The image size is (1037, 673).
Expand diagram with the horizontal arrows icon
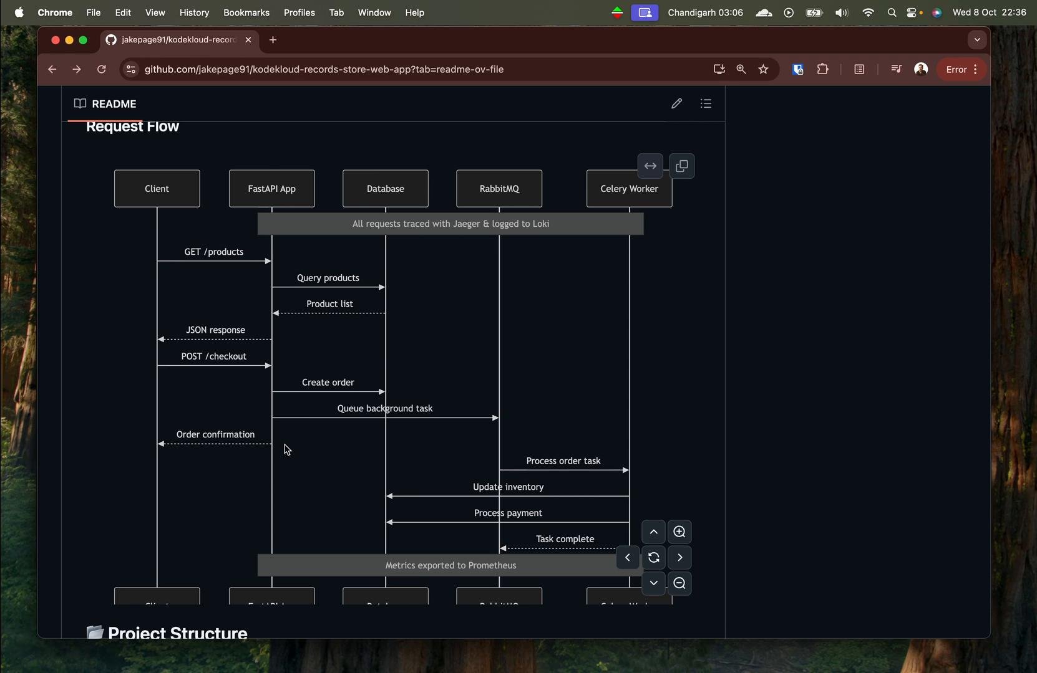point(650,166)
